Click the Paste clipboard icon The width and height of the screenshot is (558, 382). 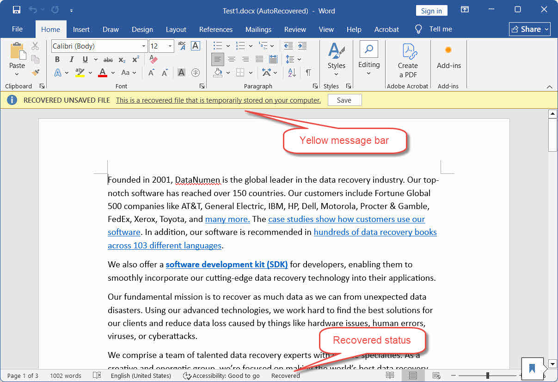click(x=17, y=50)
